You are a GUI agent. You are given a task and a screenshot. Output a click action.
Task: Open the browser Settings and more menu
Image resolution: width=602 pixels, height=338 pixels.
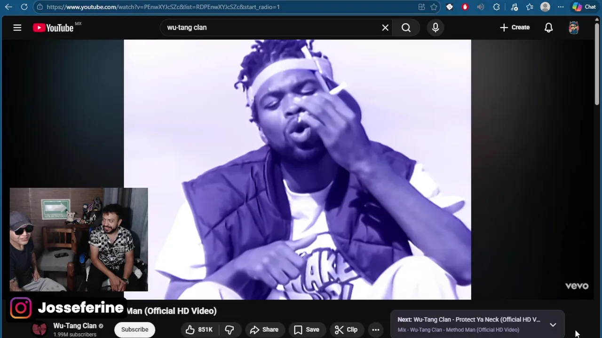click(x=561, y=7)
